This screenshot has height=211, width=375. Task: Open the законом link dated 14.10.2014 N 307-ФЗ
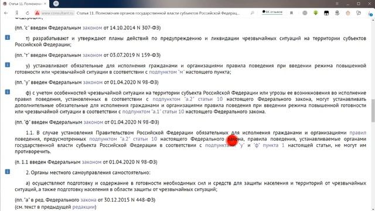pos(93,28)
